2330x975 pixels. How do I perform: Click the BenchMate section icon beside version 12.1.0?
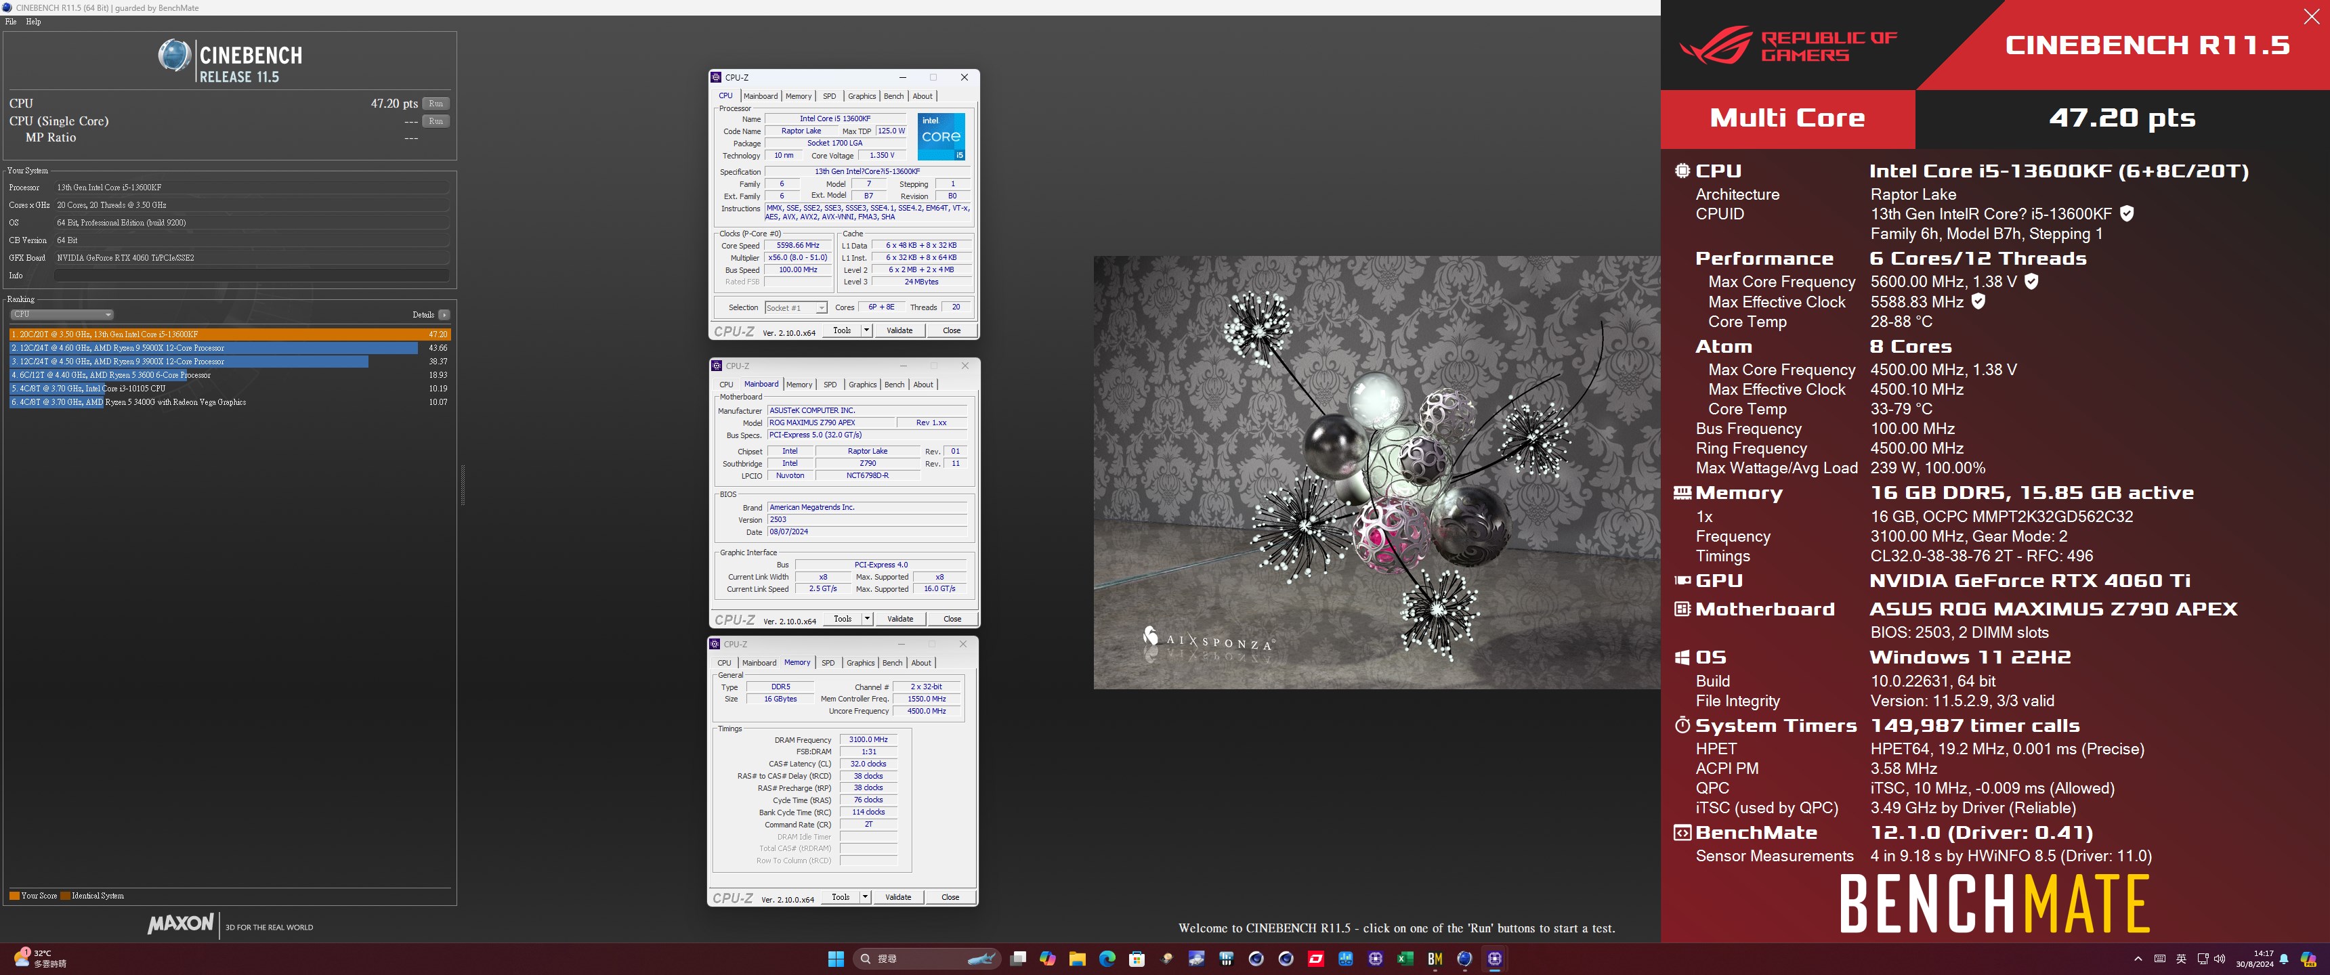tap(1682, 833)
